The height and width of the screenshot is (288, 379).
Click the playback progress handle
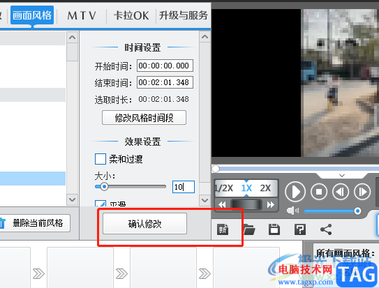click(x=216, y=169)
